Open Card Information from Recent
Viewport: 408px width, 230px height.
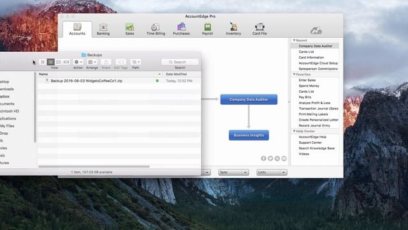click(311, 57)
